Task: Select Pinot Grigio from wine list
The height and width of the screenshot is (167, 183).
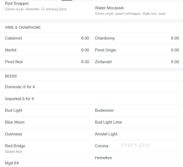Action: pyautogui.click(x=105, y=50)
